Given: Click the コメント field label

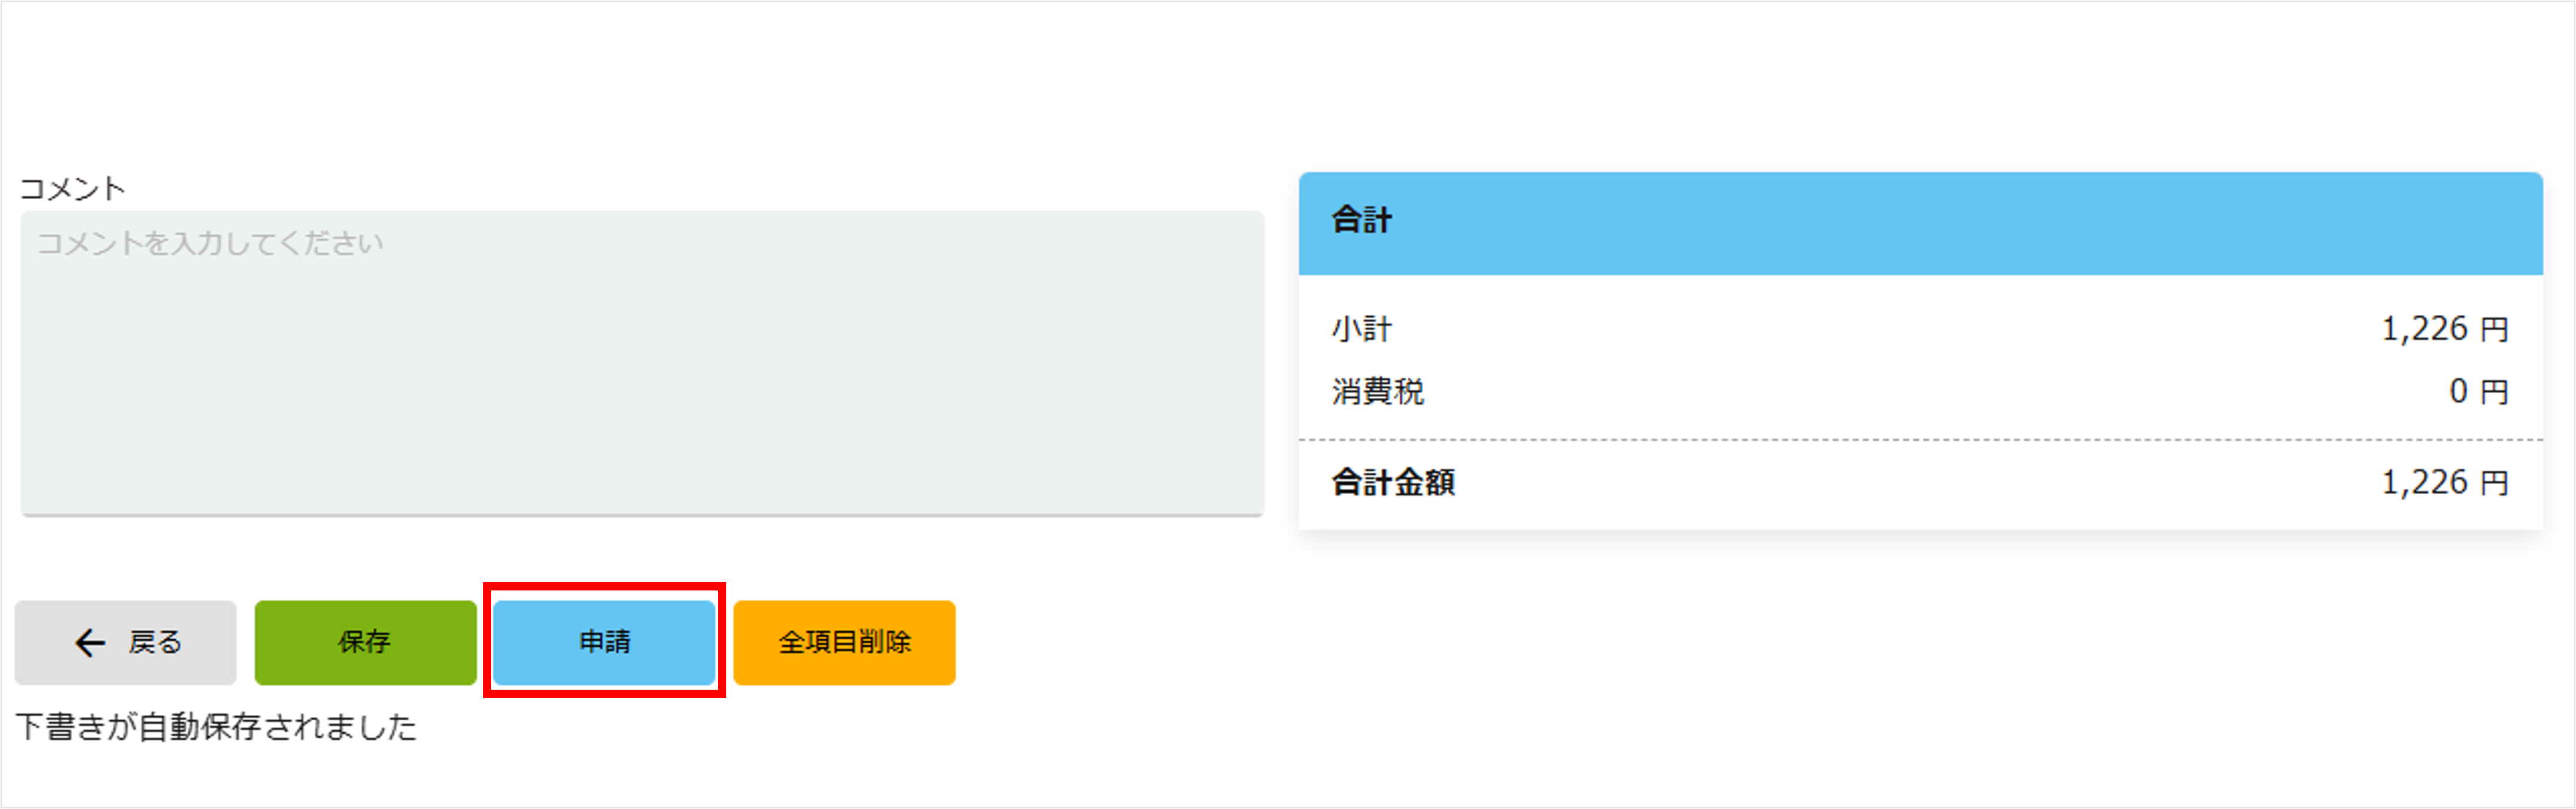Looking at the screenshot, I should point(72,188).
